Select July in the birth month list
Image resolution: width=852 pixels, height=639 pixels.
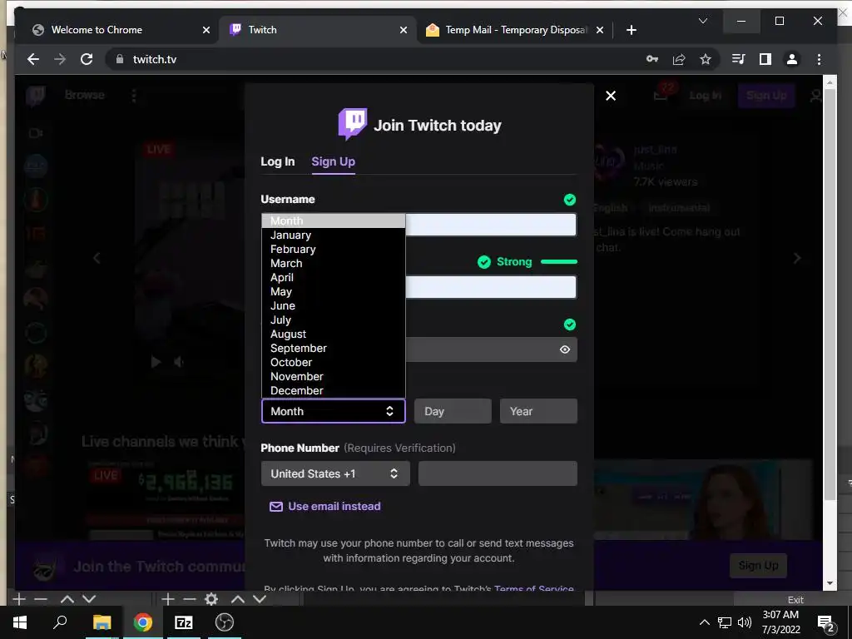pos(333,320)
